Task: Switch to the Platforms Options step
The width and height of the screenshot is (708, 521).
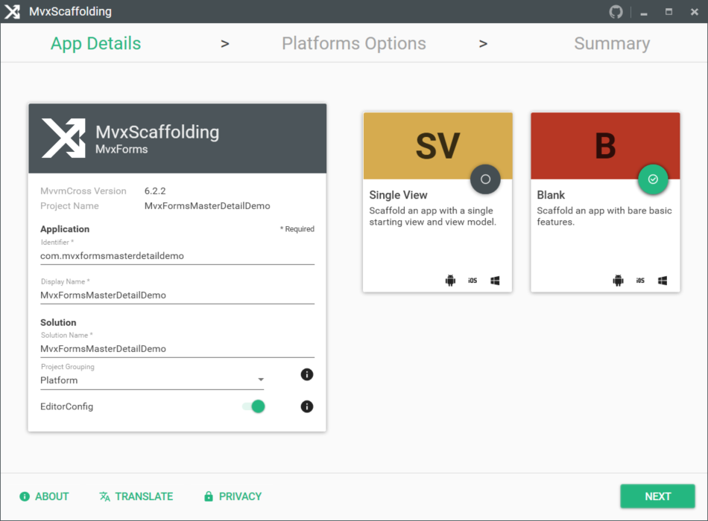Action: (354, 43)
